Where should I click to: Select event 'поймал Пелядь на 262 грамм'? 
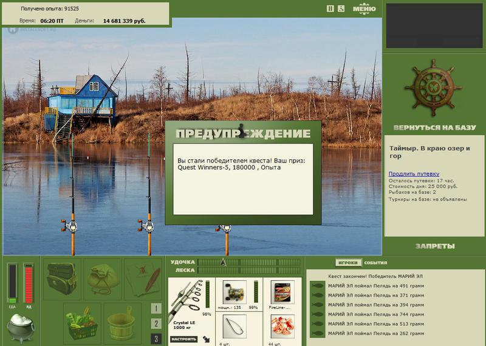point(376,334)
